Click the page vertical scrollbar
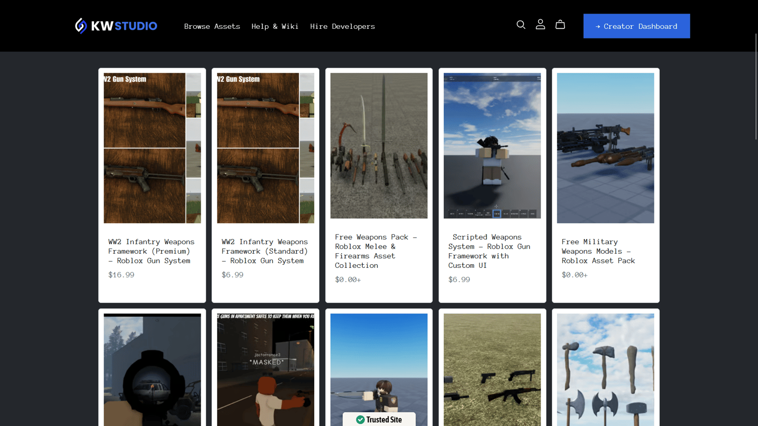 click(756, 86)
